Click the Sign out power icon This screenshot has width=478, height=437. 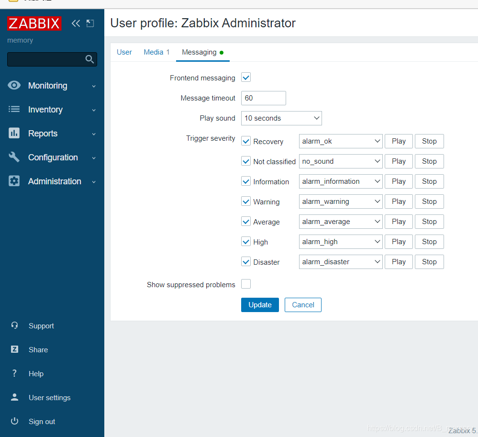tap(14, 421)
